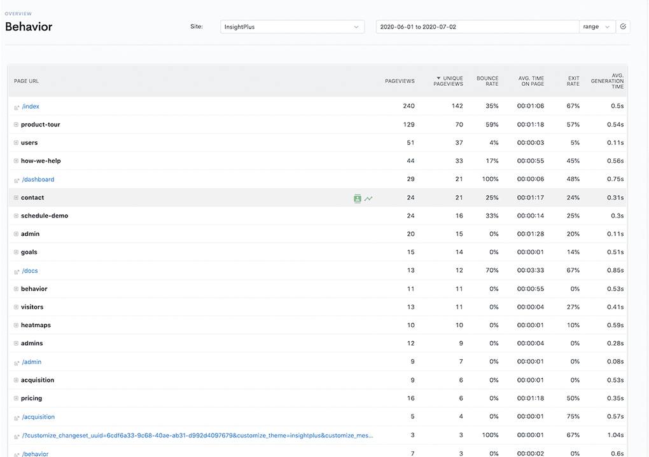Click the external link icon beside /acquisition
649x457 pixels.
click(x=17, y=418)
